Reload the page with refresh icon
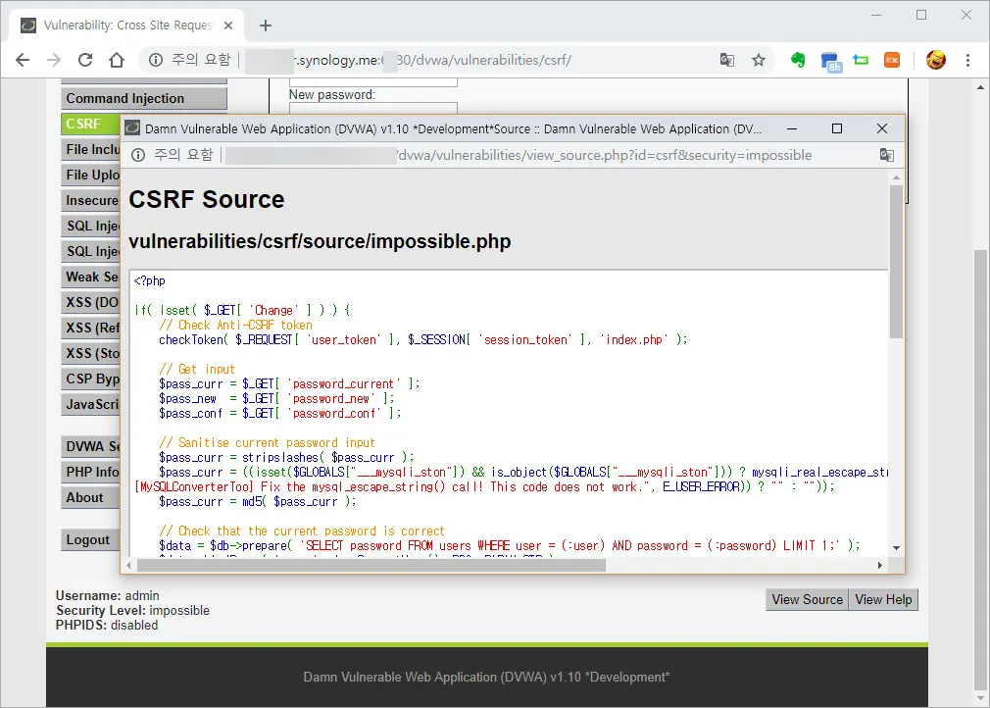Image resolution: width=990 pixels, height=708 pixels. click(85, 60)
